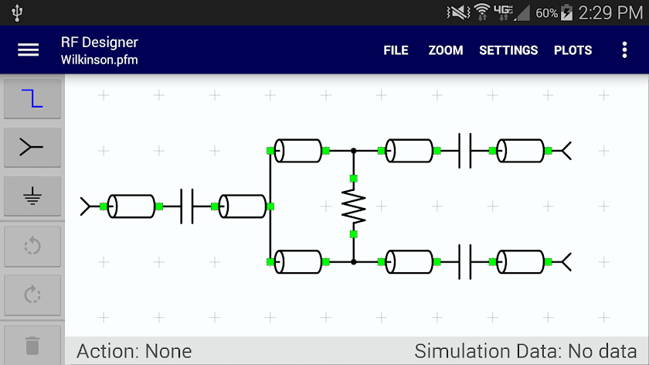Tap the trash delete button
Image resolution: width=649 pixels, height=365 pixels.
(x=32, y=346)
